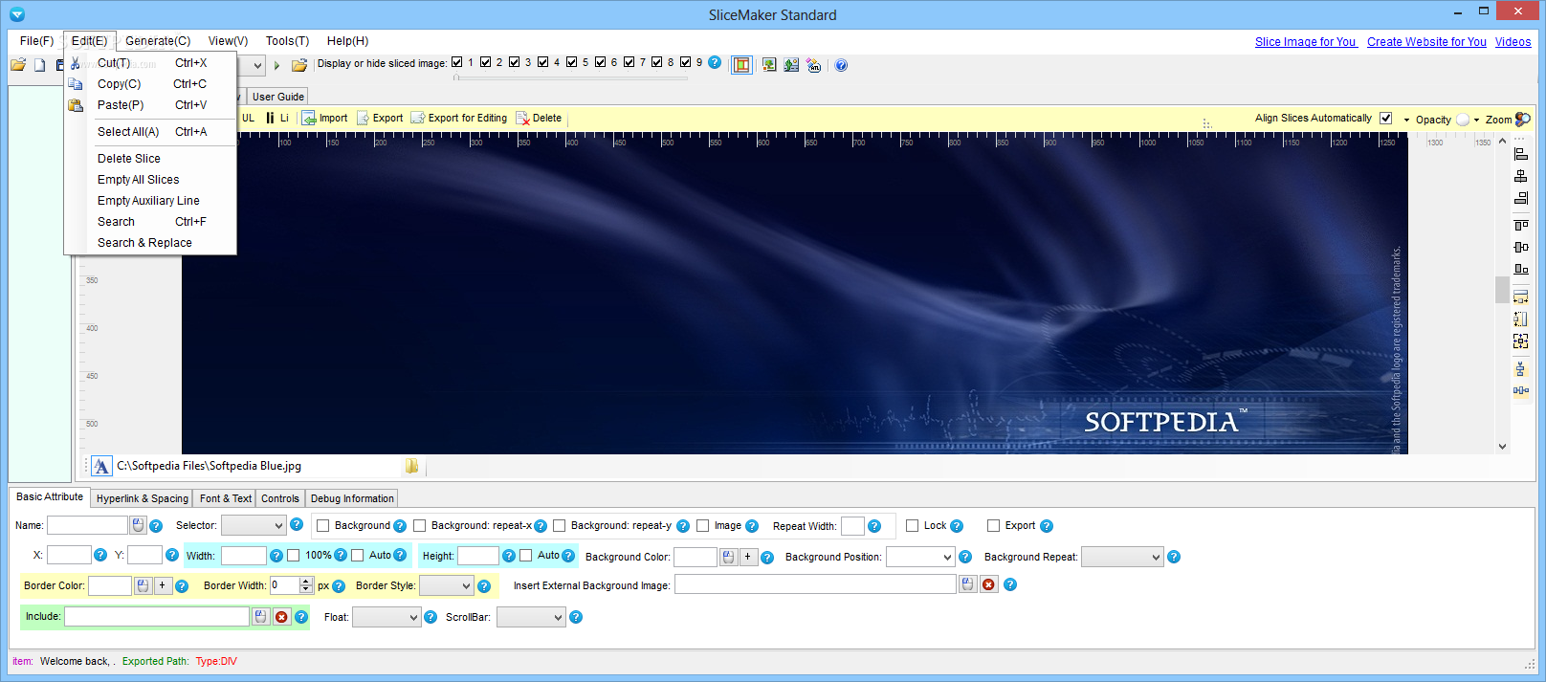1546x682 pixels.
Task: Create new document with blank page icon
Action: pos(39,65)
